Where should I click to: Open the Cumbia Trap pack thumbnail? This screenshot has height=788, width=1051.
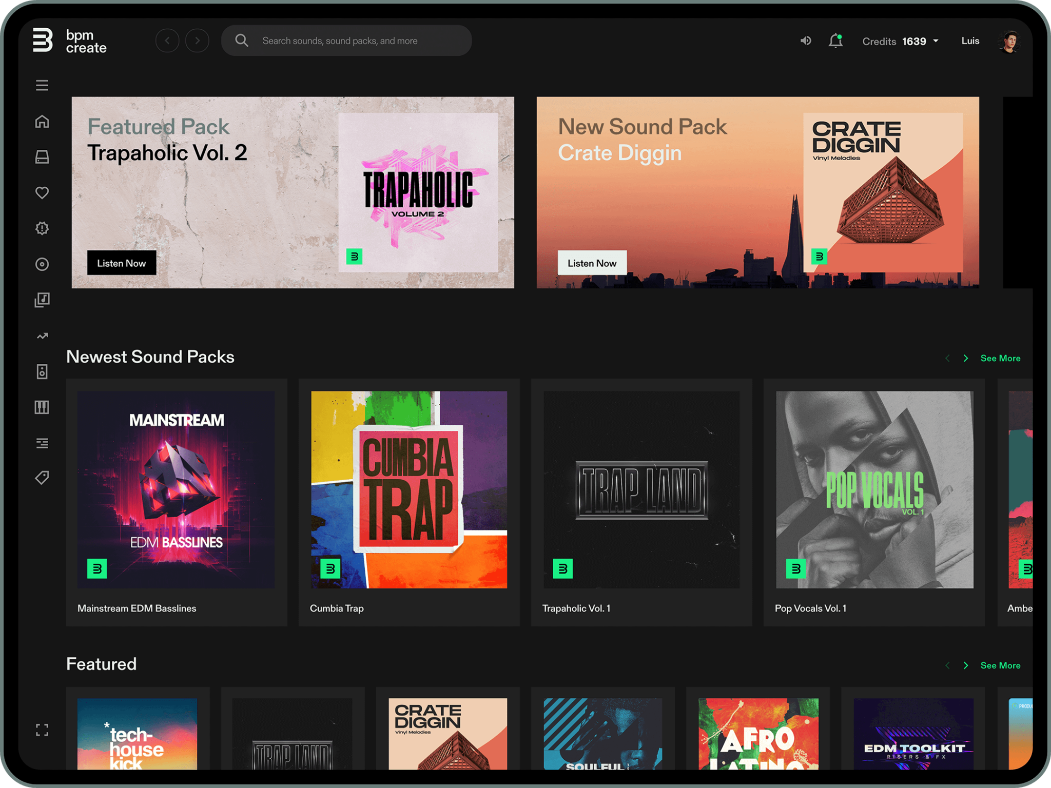(409, 489)
